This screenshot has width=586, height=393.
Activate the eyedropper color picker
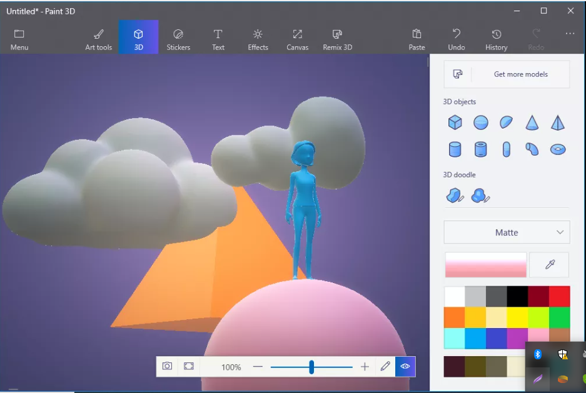pos(549,265)
